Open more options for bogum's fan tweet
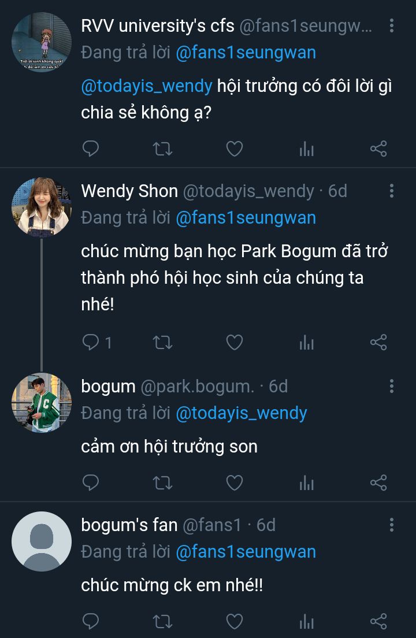 392,525
